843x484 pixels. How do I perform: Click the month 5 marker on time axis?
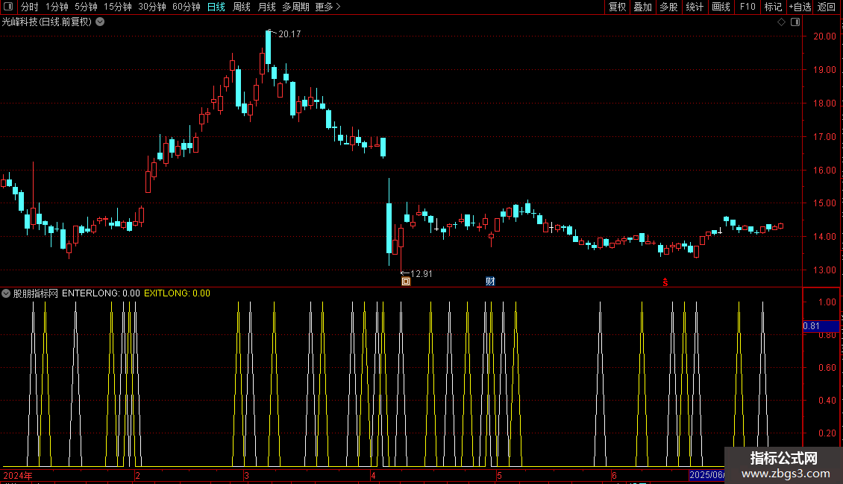click(x=499, y=475)
